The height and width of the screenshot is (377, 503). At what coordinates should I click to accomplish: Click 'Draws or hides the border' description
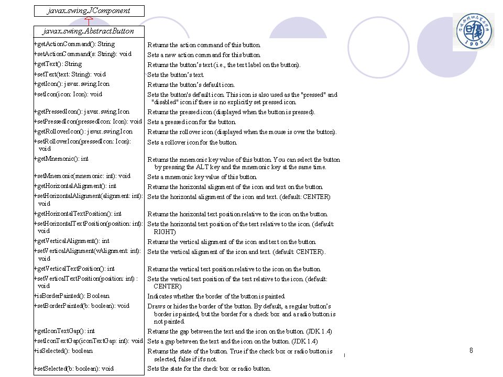242,314
